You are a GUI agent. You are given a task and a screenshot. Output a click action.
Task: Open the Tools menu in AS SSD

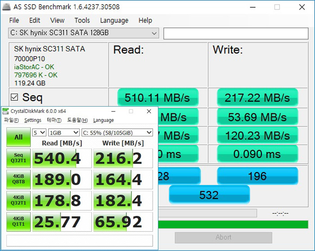pyautogui.click(x=82, y=20)
